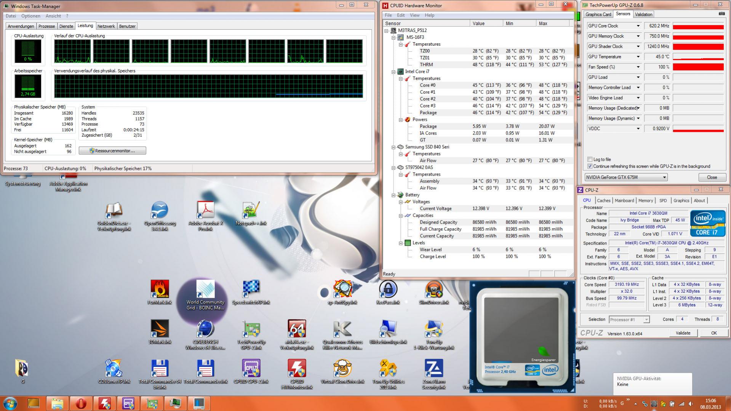Viewport: 731px width, 411px height.
Task: Open the CDBurnerXP desktop shortcut
Action: (x=114, y=371)
